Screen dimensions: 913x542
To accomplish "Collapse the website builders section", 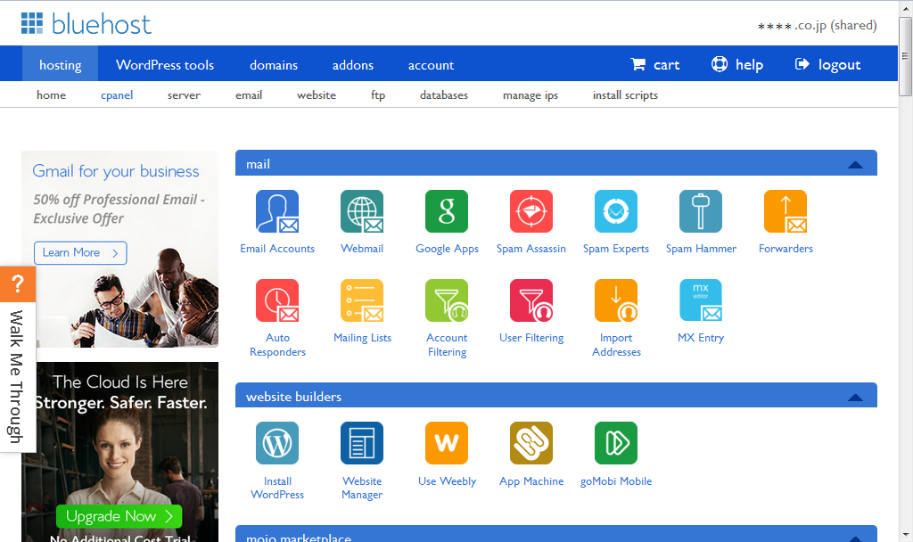I will pos(855,398).
